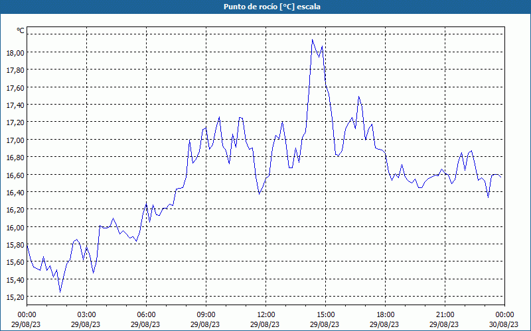531x331 pixels.
Task: Select the 06:00 x-axis time label
Action: coord(146,315)
